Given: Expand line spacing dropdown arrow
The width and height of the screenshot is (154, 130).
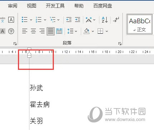Looking at the screenshot, I should coord(76,31).
